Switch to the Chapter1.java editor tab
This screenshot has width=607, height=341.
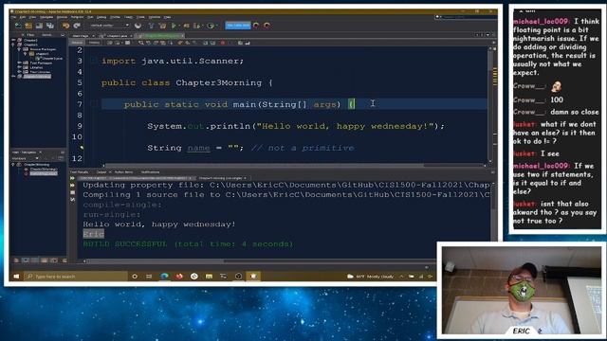(x=116, y=36)
